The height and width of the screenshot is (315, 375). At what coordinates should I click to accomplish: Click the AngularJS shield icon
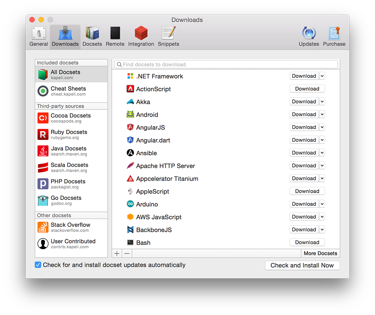130,127
